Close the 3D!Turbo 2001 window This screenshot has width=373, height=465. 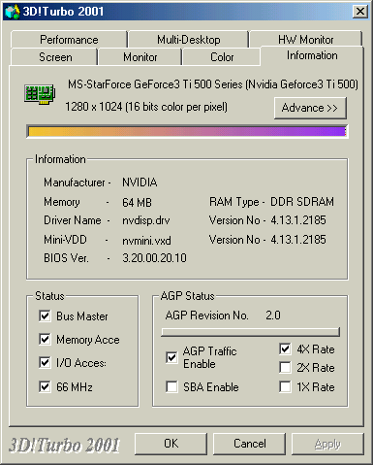point(360,12)
